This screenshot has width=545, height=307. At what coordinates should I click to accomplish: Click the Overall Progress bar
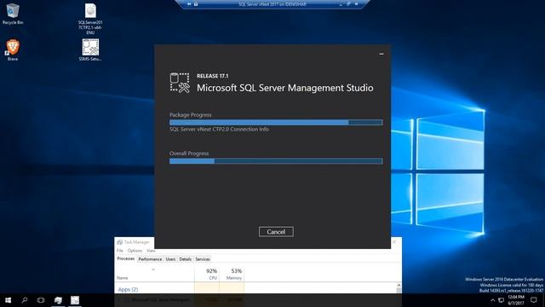pyautogui.click(x=276, y=161)
